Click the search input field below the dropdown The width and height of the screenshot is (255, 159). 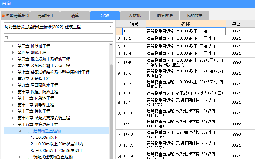click(59, 37)
